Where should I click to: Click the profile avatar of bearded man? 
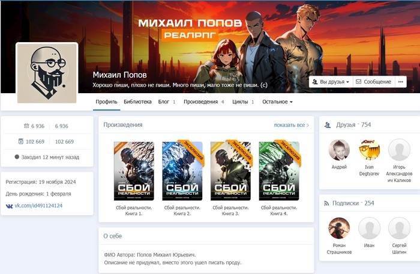pos(47,73)
